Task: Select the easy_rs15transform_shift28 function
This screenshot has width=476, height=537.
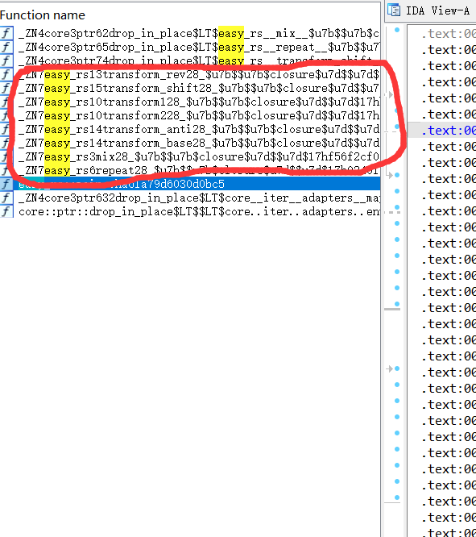Action: coord(198,89)
